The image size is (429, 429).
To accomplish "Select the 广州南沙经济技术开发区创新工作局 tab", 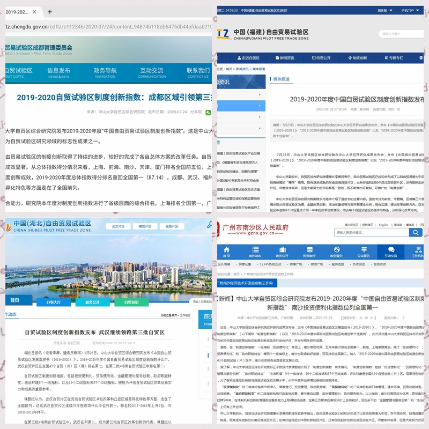I will pyautogui.click(x=247, y=283).
